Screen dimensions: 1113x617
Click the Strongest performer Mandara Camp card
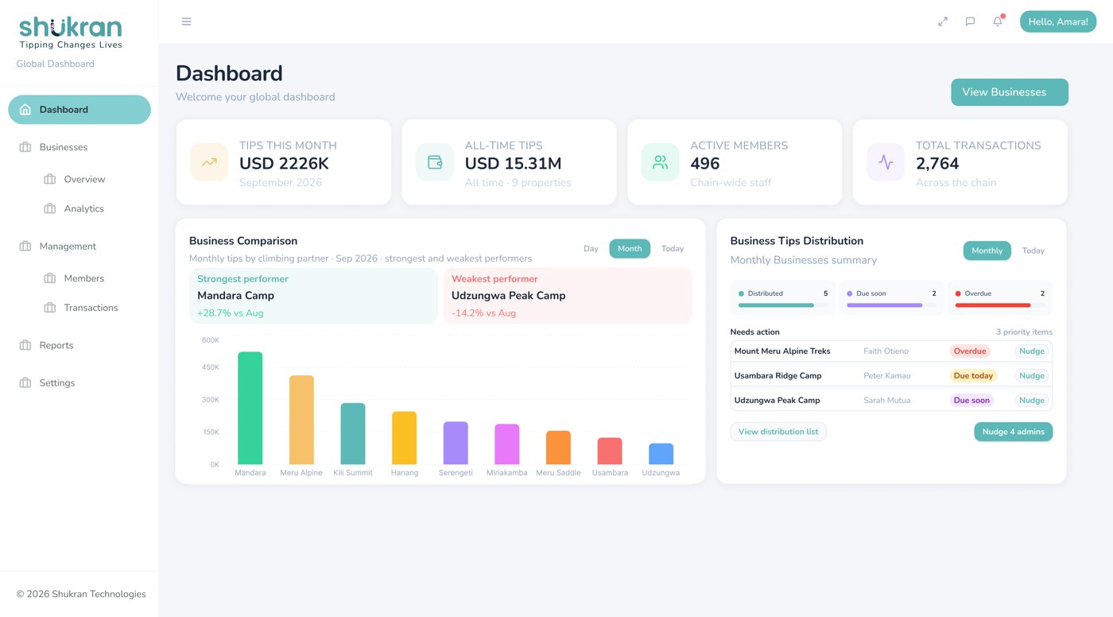point(313,296)
